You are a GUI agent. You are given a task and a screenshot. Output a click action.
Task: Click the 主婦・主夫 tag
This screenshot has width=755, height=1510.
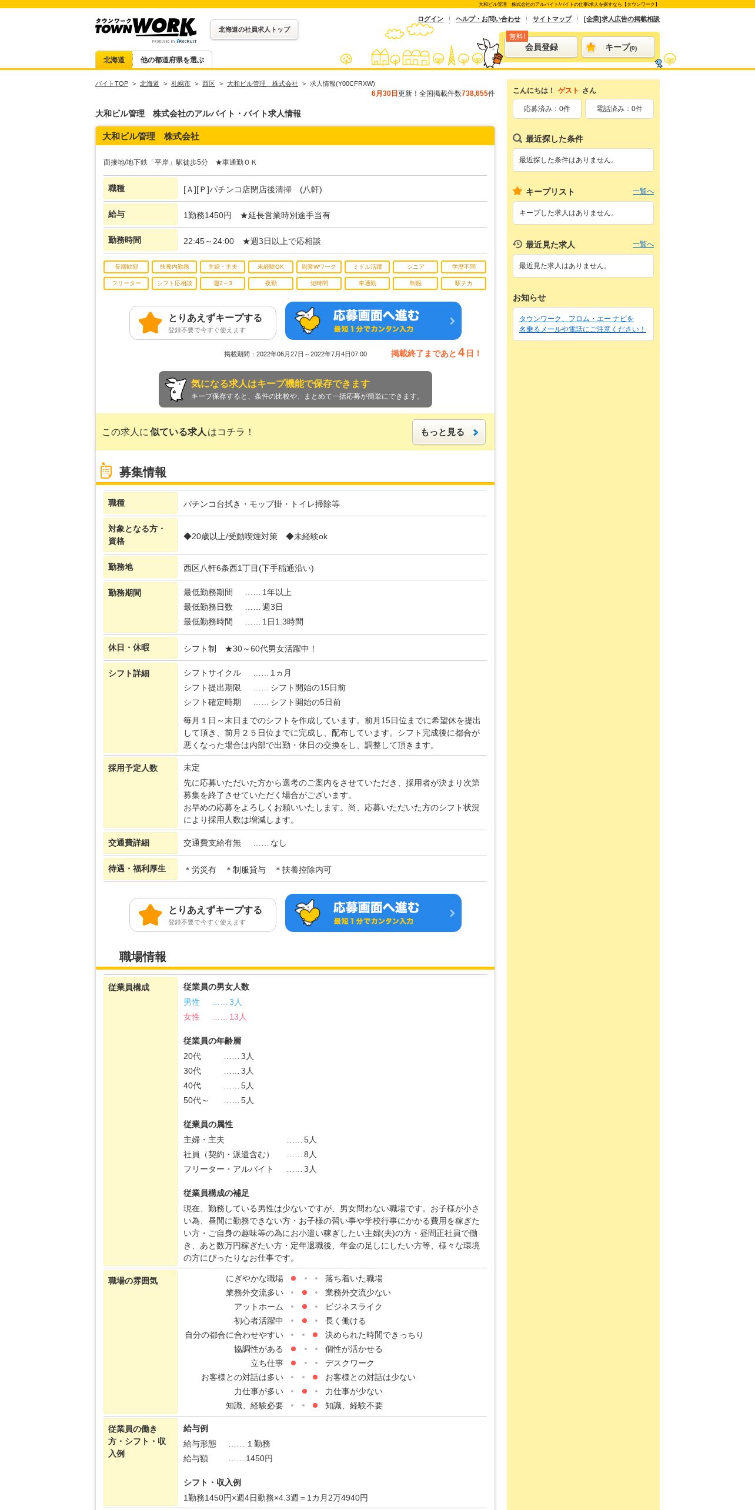[x=223, y=267]
